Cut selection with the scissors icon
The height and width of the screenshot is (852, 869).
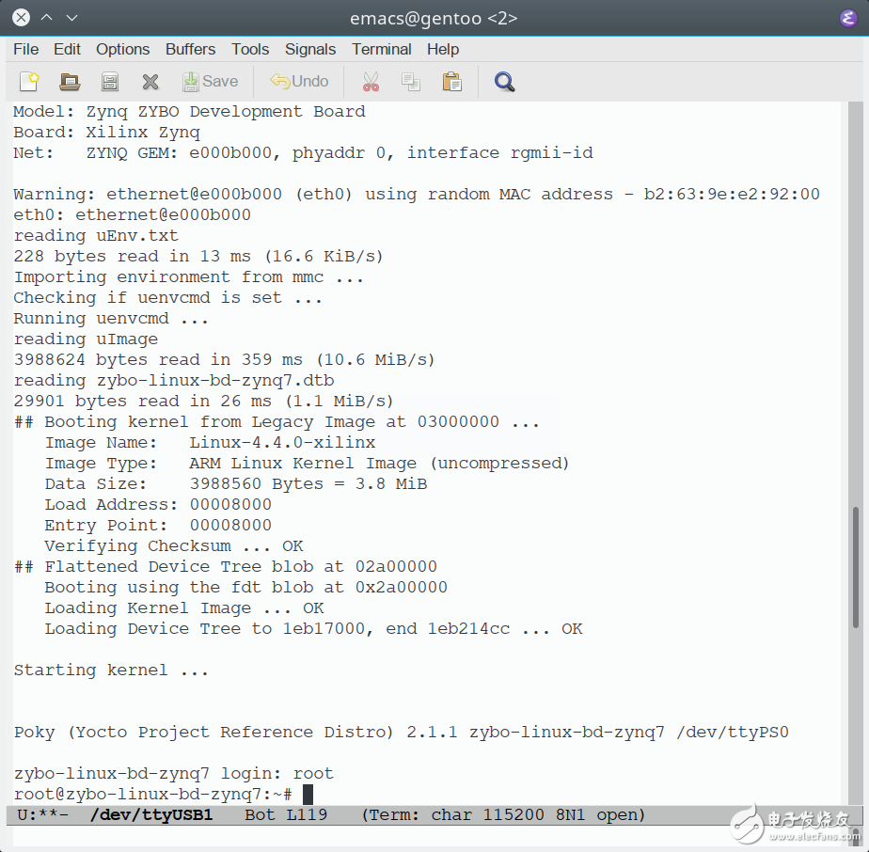pyautogui.click(x=371, y=82)
